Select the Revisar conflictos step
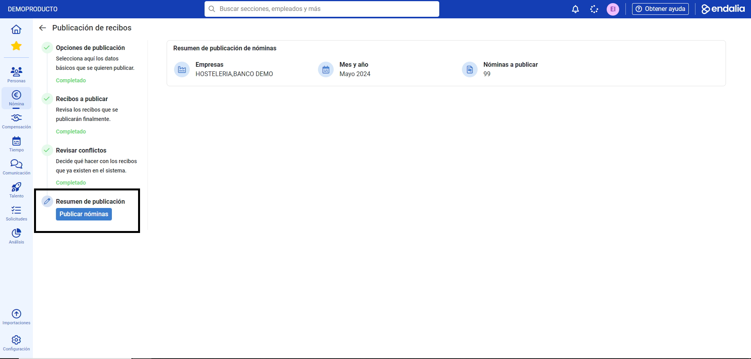The height and width of the screenshot is (359, 751). (x=81, y=150)
